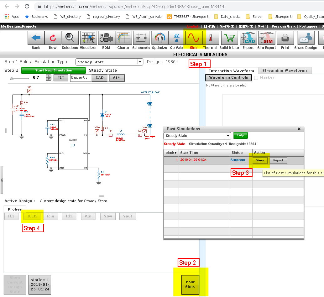Screen dimensions: 324x297
Task: Open the Sim Export icon
Action: [267, 38]
